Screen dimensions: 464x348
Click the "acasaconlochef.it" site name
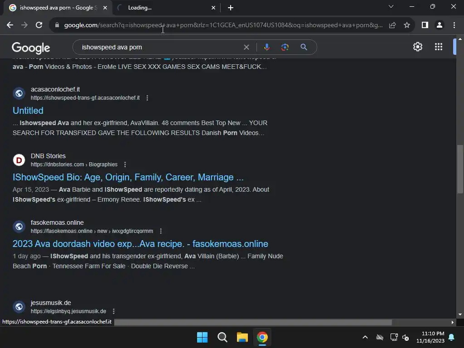(55, 89)
